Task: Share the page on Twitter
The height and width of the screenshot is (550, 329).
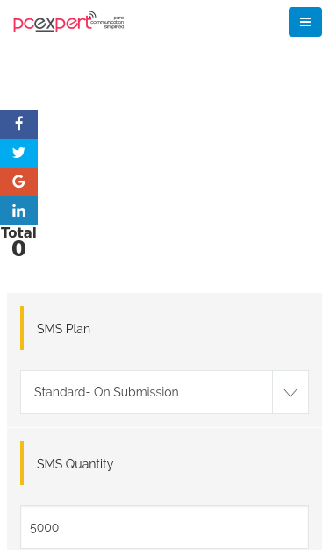Action: [18, 153]
